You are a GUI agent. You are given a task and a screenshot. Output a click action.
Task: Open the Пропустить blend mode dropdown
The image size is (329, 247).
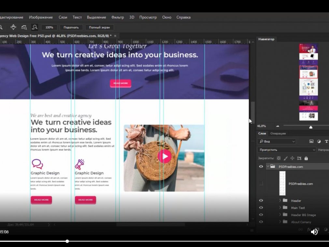coord(287,150)
